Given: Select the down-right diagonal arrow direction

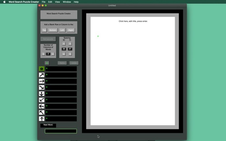Looking at the screenshot, I should coord(42,88).
